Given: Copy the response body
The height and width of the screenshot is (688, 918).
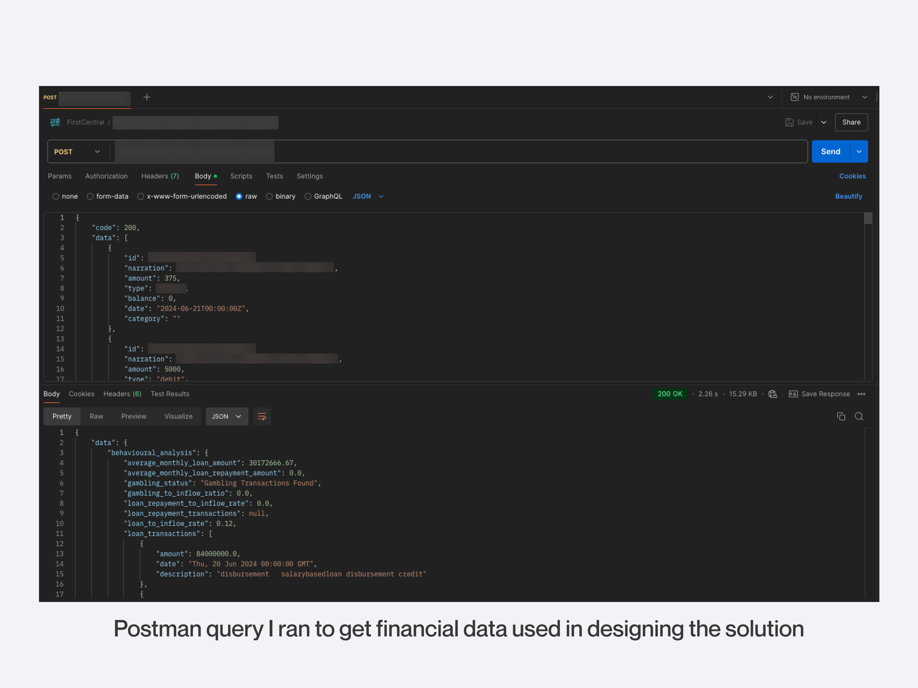Looking at the screenshot, I should [841, 416].
